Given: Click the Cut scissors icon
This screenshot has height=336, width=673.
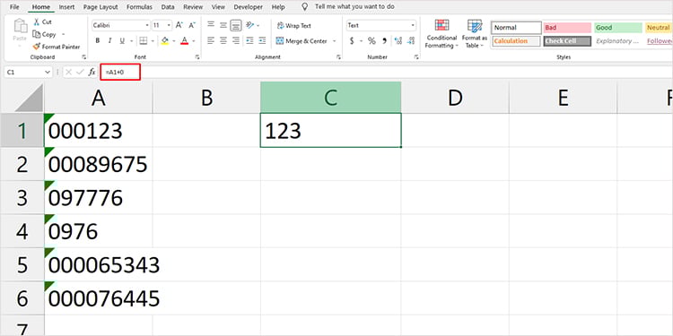Looking at the screenshot, I should 37,22.
